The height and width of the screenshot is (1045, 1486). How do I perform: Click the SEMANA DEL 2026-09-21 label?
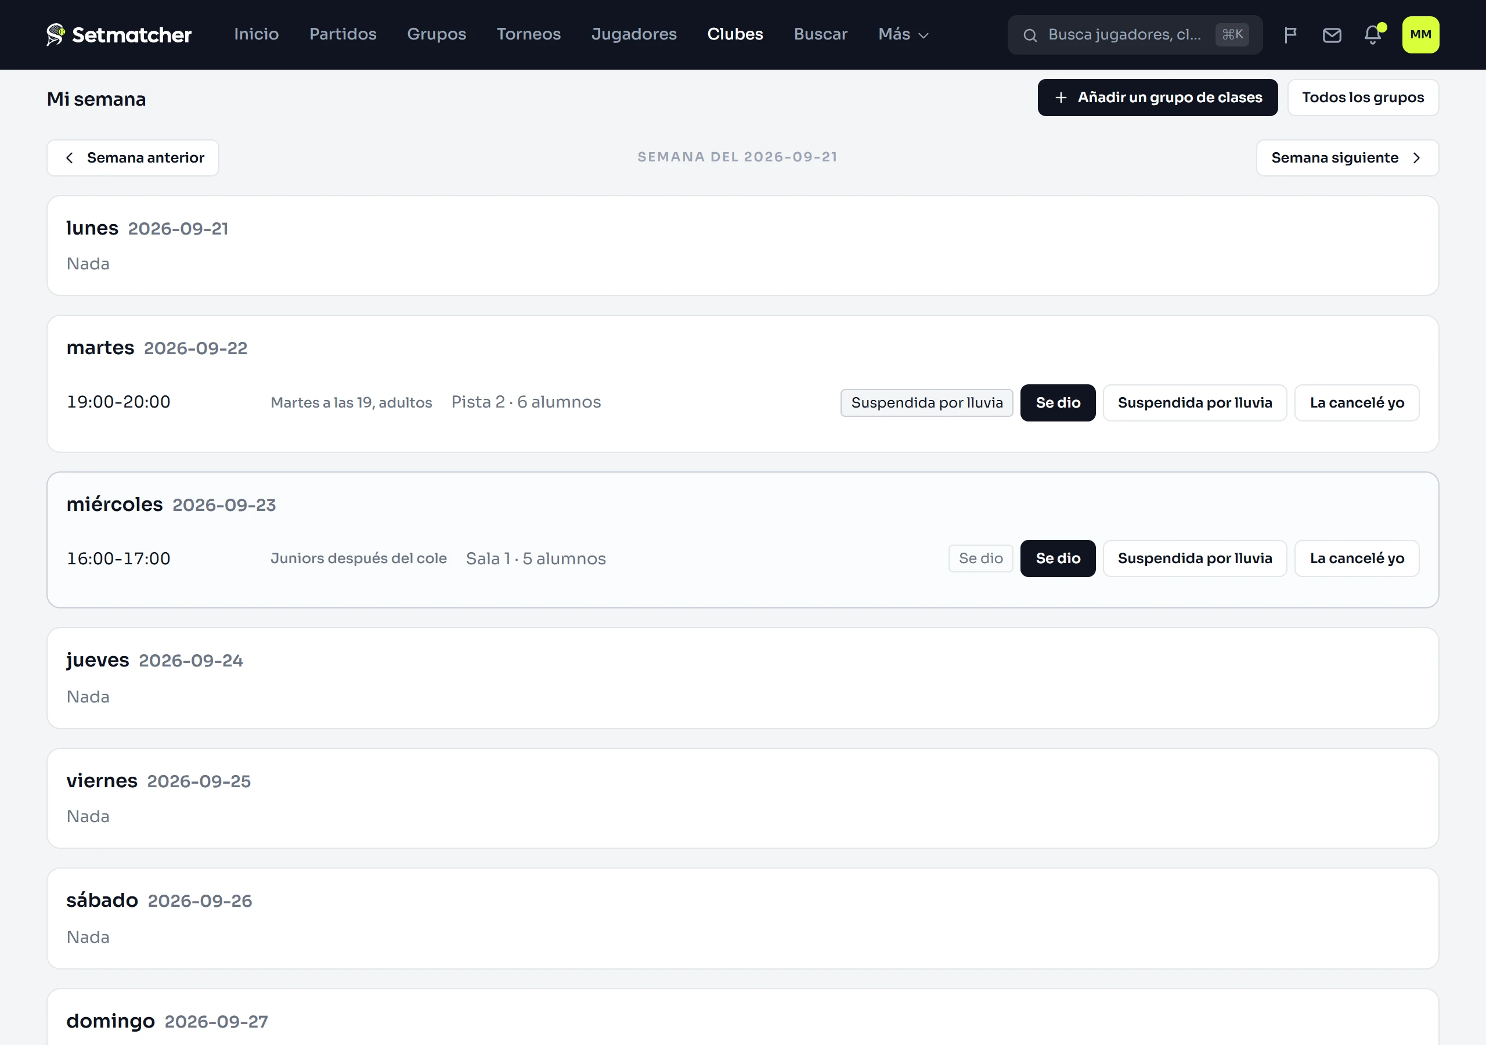pyautogui.click(x=737, y=157)
